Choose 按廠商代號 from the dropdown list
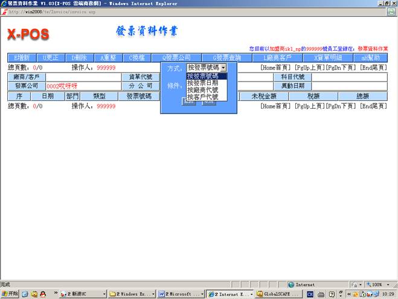 coord(203,89)
